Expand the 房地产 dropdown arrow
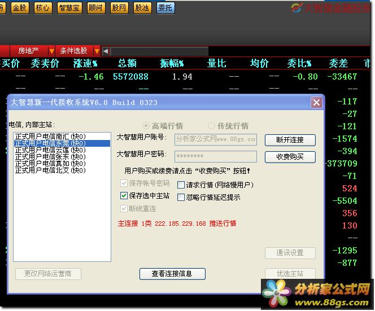This screenshot has width=375, height=311. click(51, 51)
